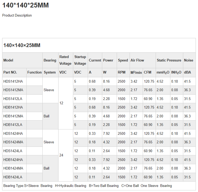Select the Air Flow column header
Screen dimensions: 198x192
pos(137,60)
